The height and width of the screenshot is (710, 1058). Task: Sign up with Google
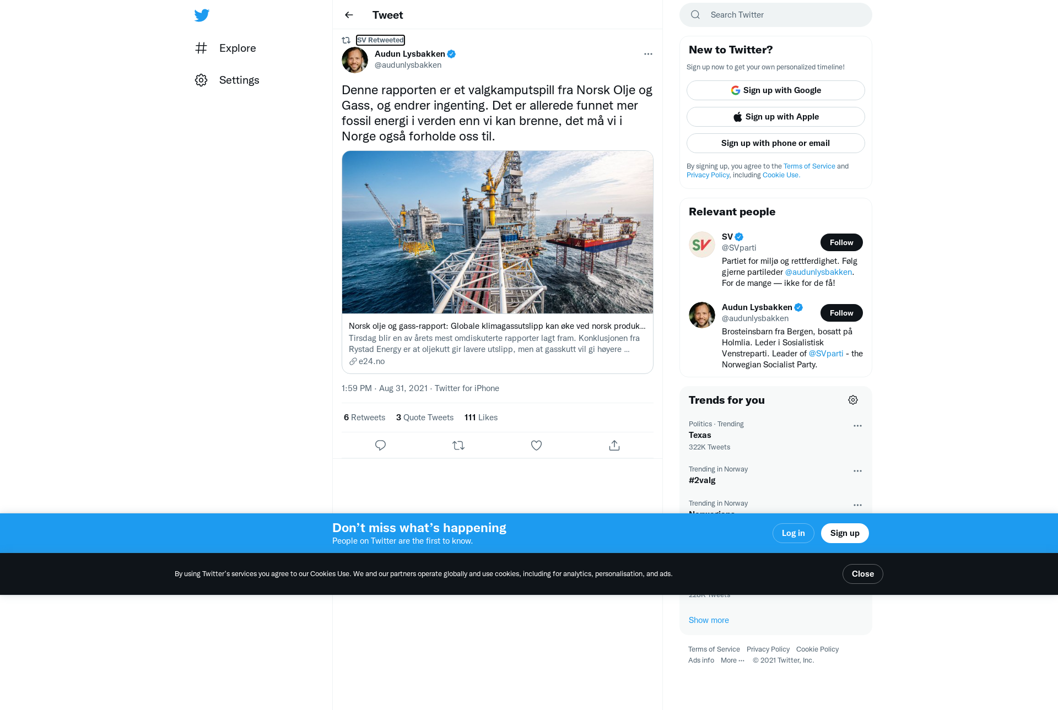pos(775,90)
